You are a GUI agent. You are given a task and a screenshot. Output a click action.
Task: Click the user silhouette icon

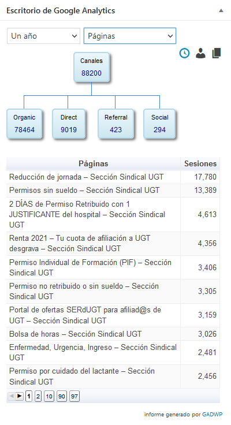(x=200, y=53)
